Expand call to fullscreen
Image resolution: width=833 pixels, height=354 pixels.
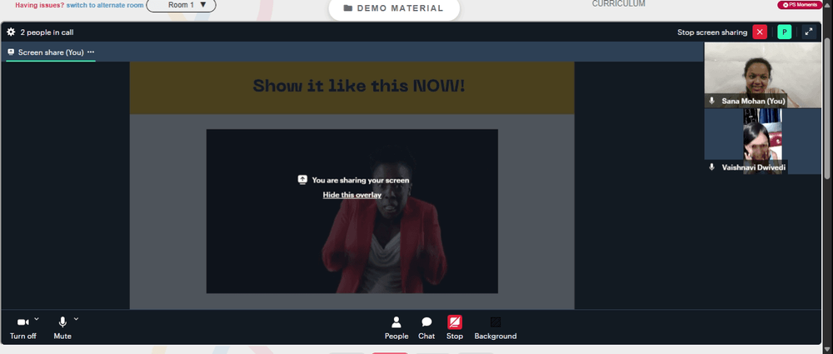click(x=809, y=32)
